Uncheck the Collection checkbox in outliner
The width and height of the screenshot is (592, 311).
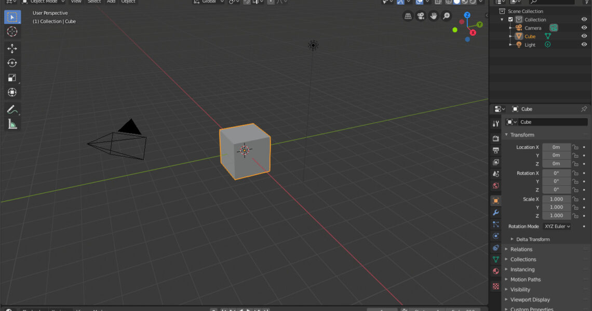point(510,20)
